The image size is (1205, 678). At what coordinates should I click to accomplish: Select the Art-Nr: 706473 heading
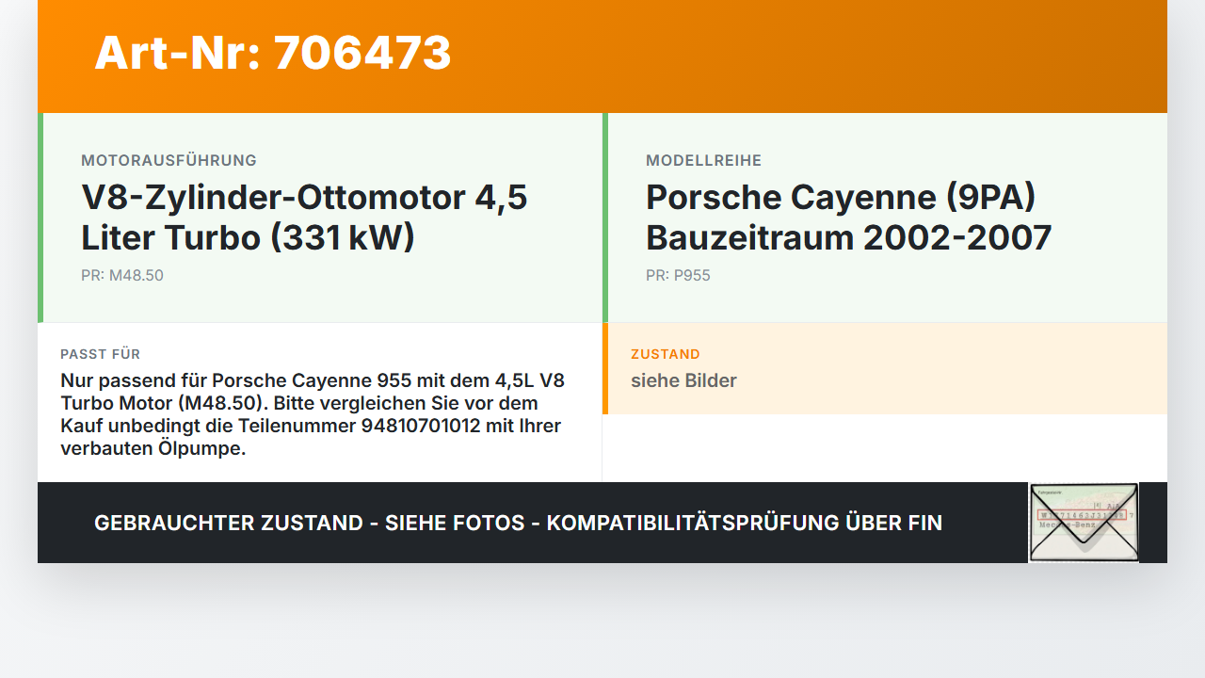click(273, 53)
